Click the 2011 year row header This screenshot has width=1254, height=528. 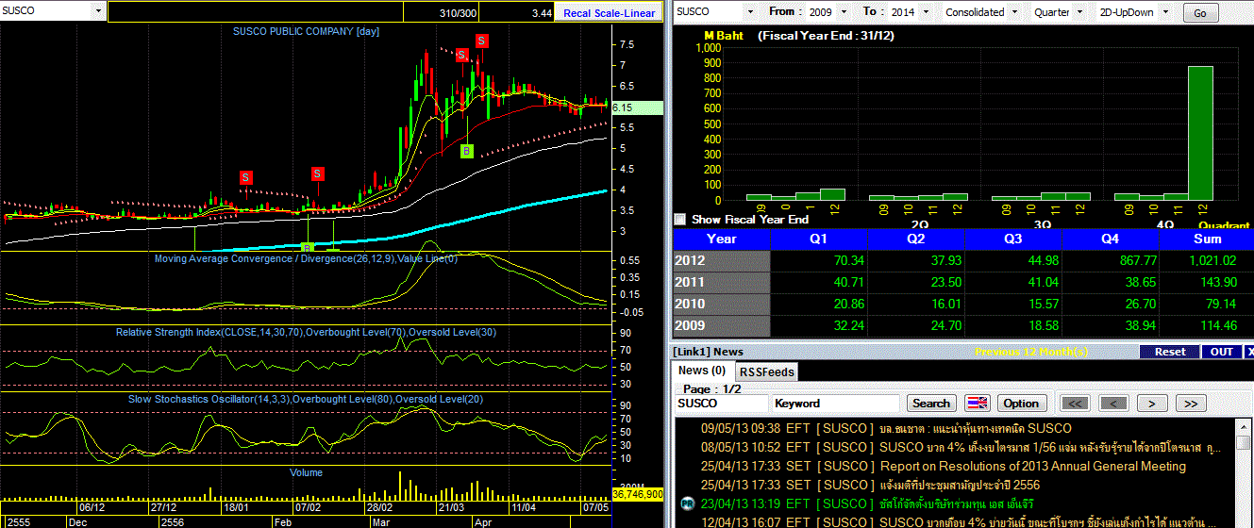721,283
